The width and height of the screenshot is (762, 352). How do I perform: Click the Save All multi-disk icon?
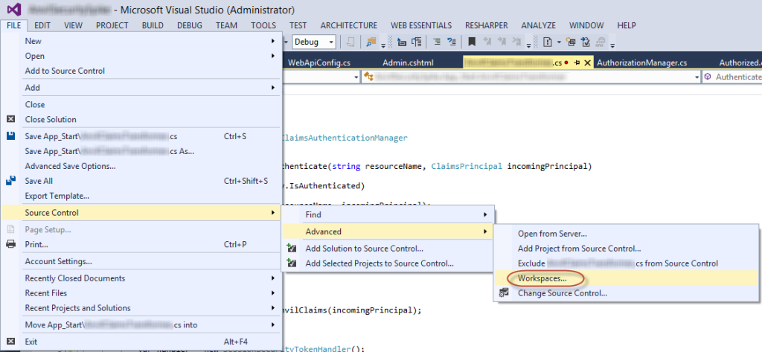[10, 181]
